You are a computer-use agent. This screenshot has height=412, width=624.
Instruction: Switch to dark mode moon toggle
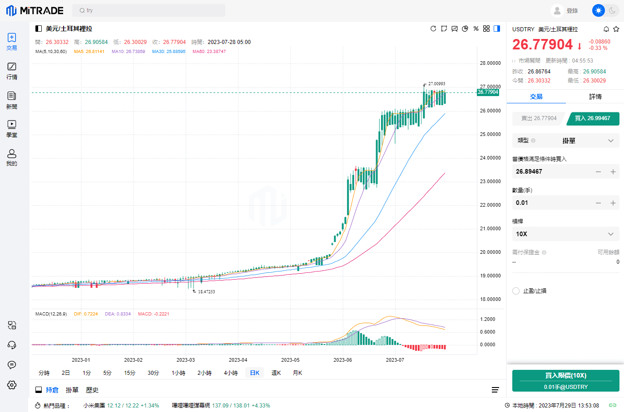[612, 10]
